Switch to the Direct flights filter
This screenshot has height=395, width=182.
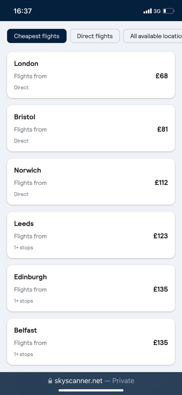click(95, 36)
